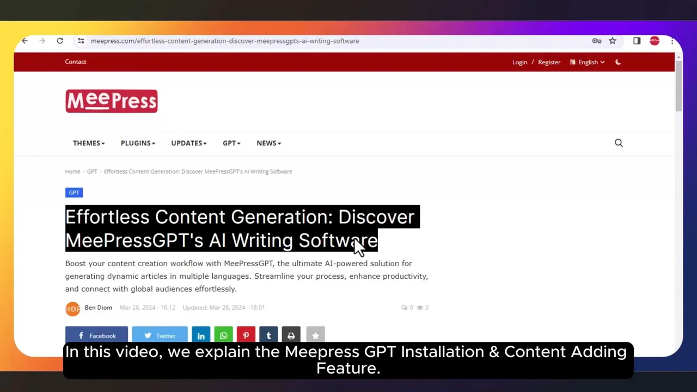The image size is (697, 392).
Task: Expand the PLUGINS menu
Action: point(138,143)
